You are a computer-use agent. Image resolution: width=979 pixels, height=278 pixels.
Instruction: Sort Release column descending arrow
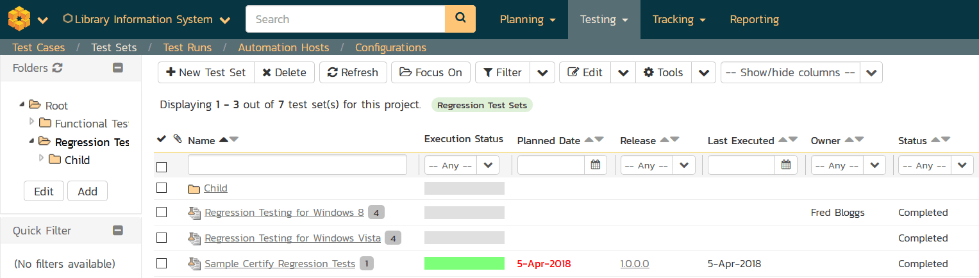point(674,140)
